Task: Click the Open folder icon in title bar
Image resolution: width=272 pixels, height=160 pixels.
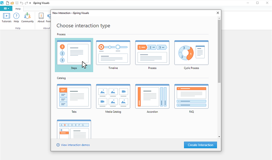Action: 12,3
